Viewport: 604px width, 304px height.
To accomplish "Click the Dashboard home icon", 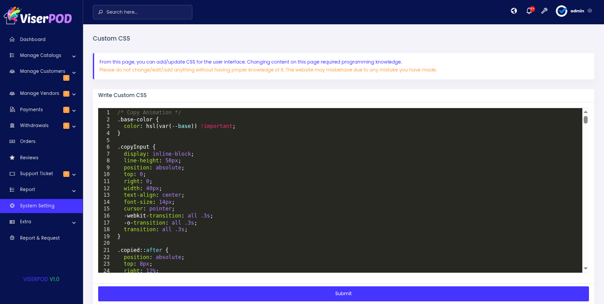I will coord(12,39).
